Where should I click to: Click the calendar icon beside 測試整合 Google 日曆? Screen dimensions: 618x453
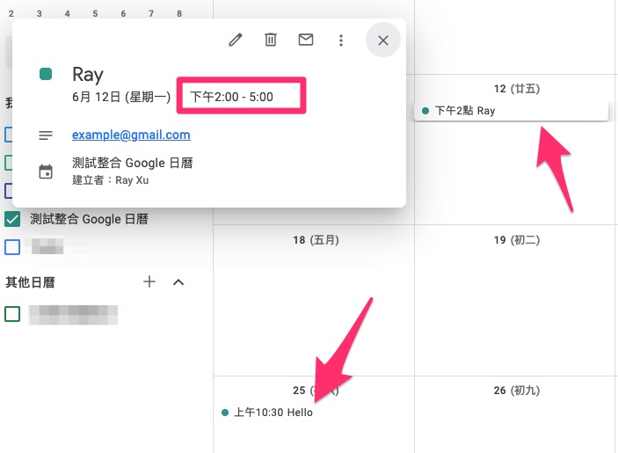[x=46, y=171]
